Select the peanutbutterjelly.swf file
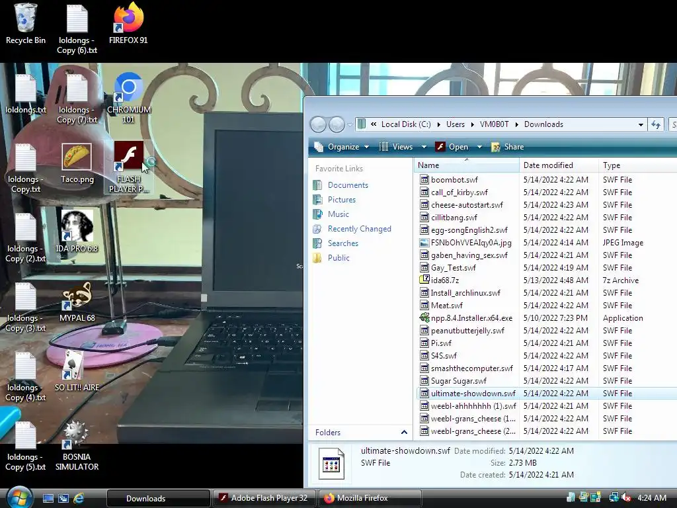This screenshot has height=508, width=677. [x=462, y=331]
